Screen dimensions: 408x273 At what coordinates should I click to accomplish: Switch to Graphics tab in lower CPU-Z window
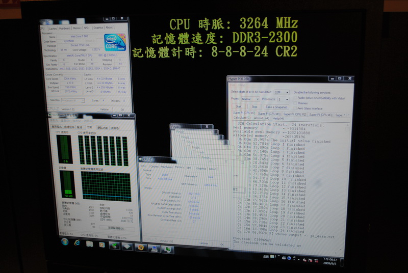[x=201, y=169]
